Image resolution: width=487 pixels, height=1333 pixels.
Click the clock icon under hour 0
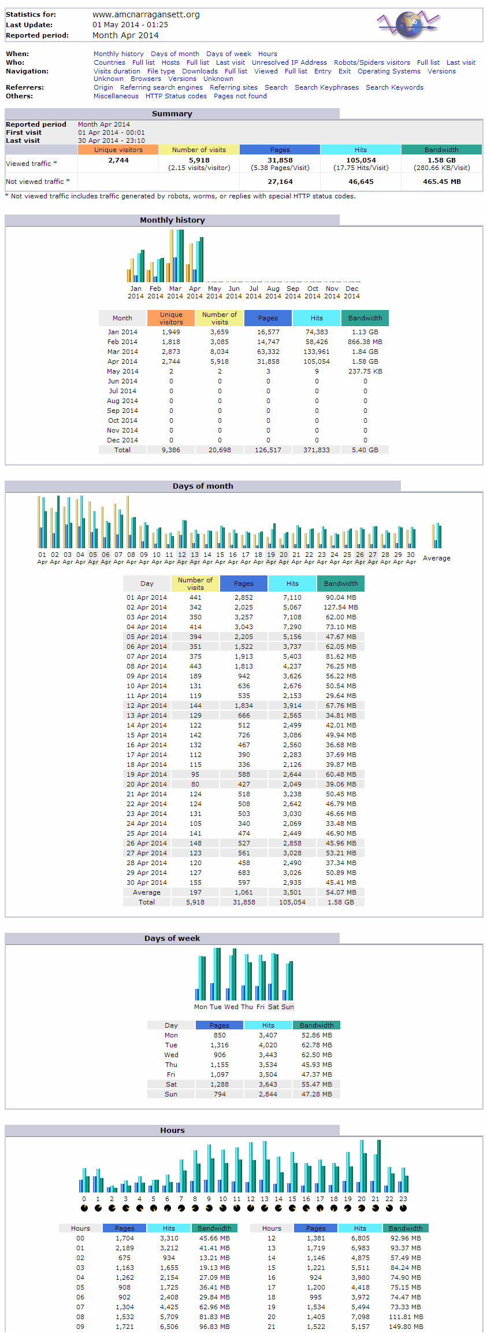click(x=84, y=1208)
